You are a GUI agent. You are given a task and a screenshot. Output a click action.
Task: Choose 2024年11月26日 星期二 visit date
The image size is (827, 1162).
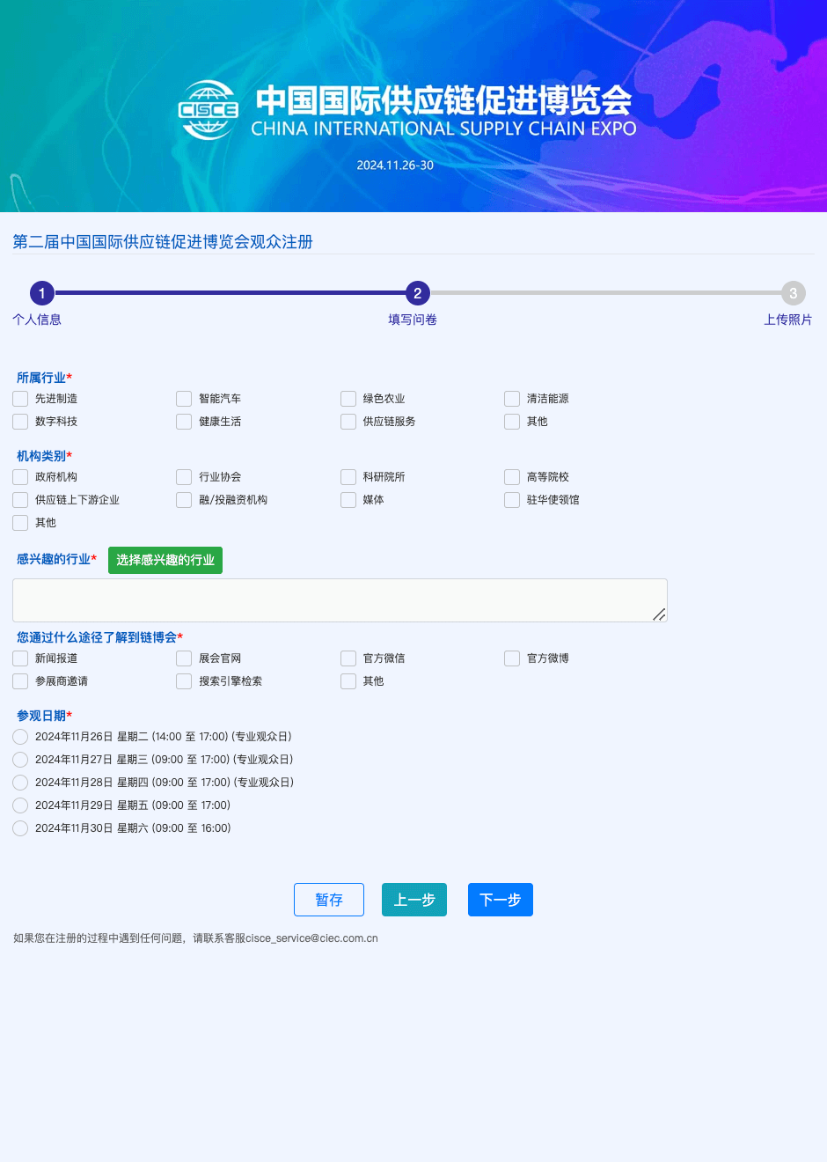[x=20, y=737]
